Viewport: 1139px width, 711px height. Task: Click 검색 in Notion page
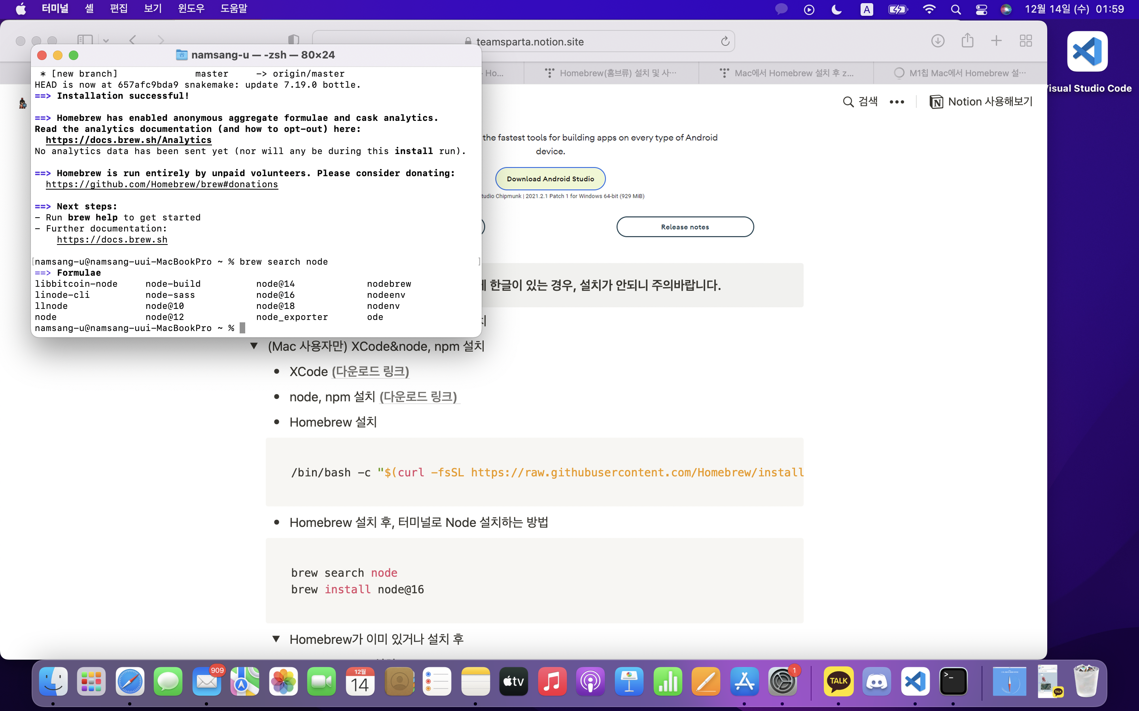[860, 102]
